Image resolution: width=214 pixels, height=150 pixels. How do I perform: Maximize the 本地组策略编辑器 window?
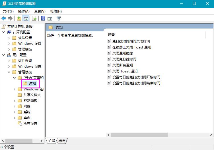tap(194, 3)
